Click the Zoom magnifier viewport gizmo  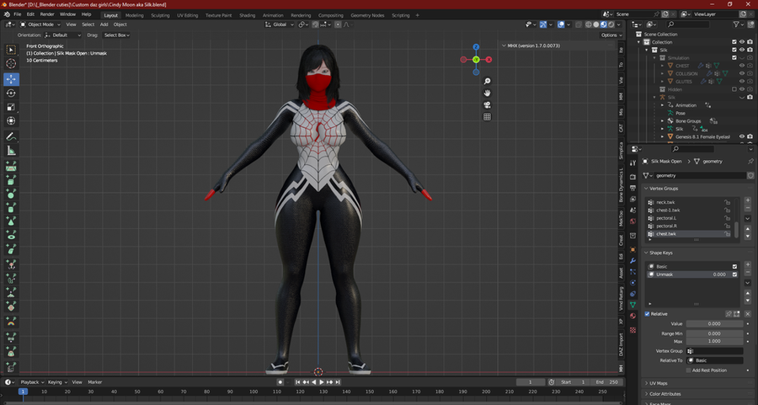coord(487,82)
